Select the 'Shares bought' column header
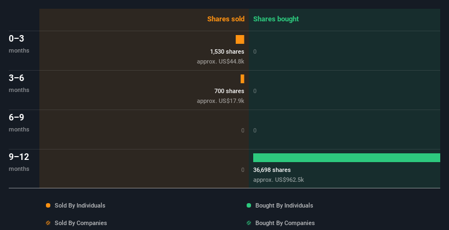The width and height of the screenshot is (449, 230). pyautogui.click(x=276, y=19)
